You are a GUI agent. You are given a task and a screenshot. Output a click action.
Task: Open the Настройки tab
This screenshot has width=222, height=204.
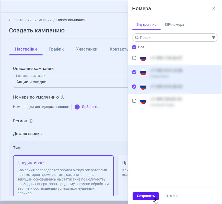[x=26, y=49]
